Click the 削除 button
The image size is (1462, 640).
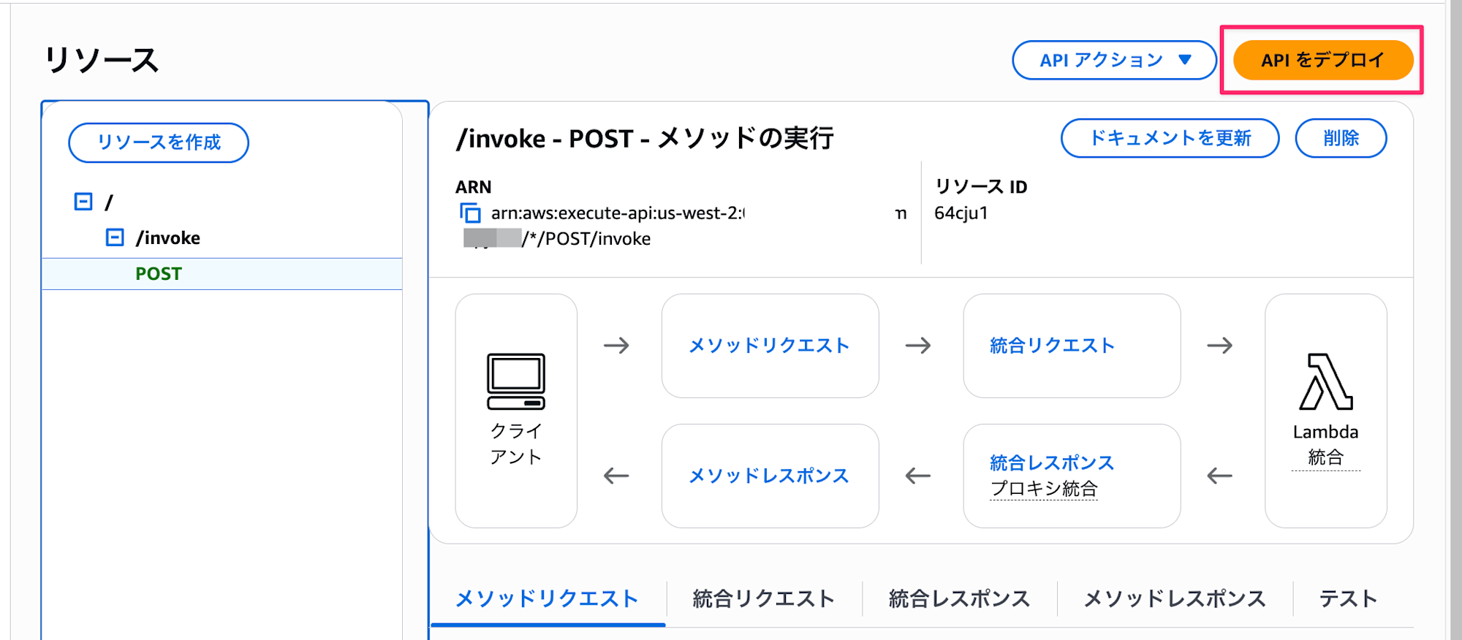[x=1341, y=138]
